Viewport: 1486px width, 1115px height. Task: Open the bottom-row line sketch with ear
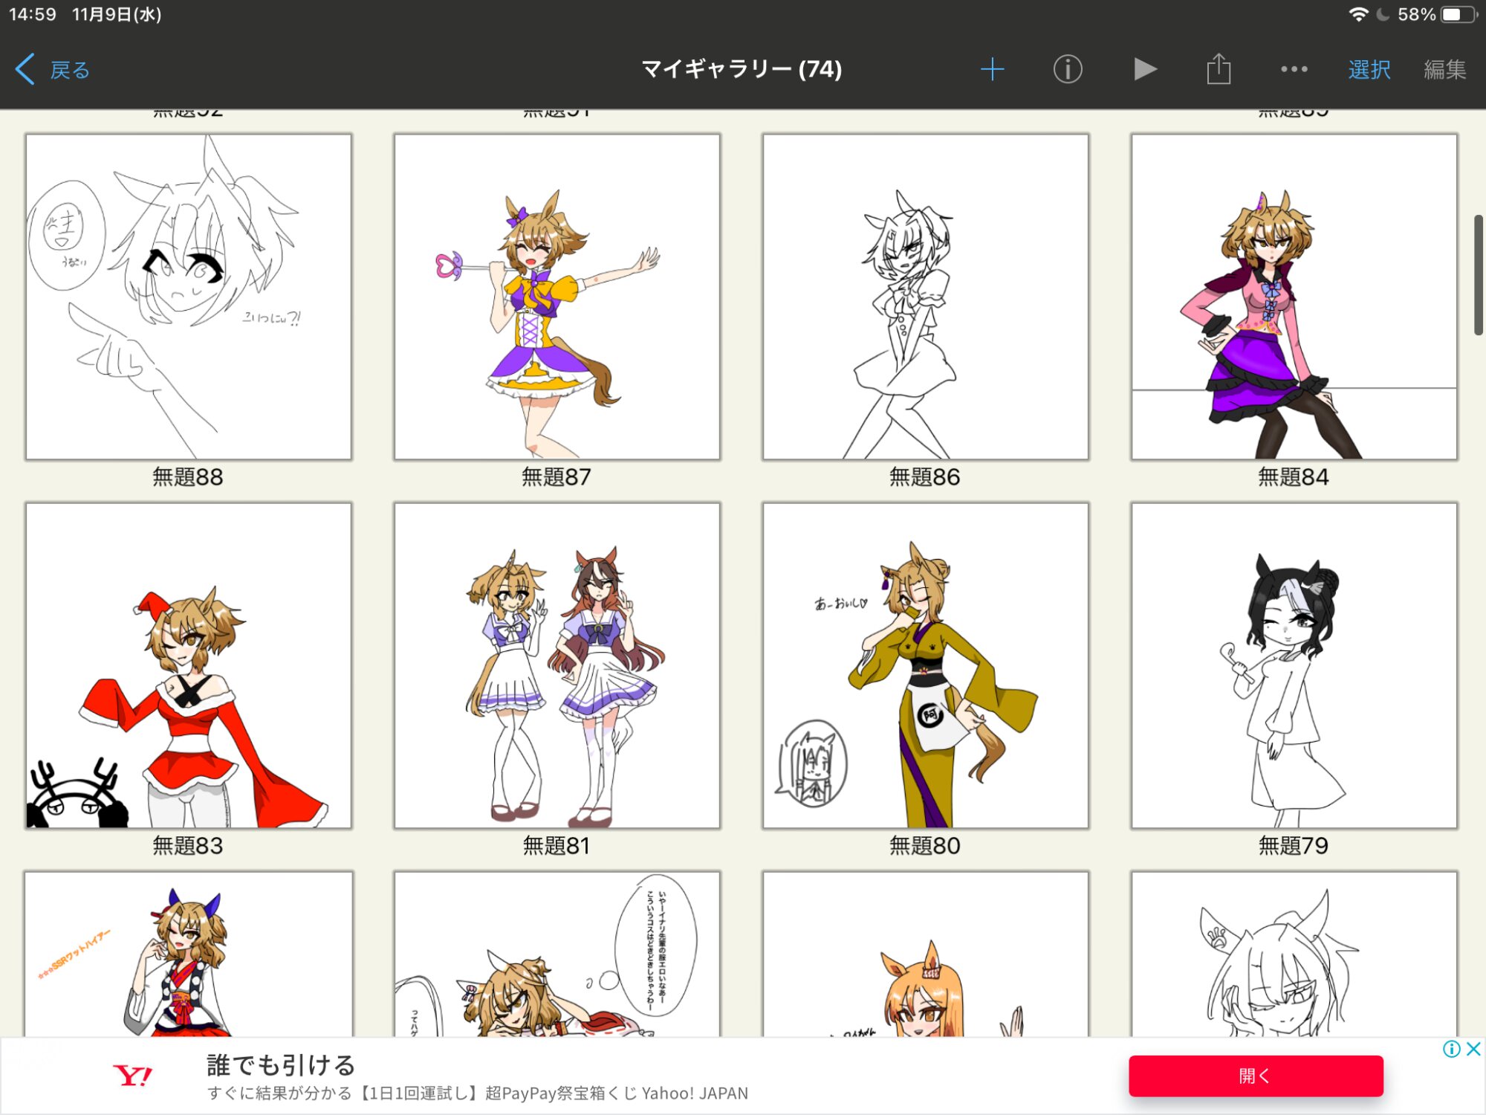(x=1294, y=954)
